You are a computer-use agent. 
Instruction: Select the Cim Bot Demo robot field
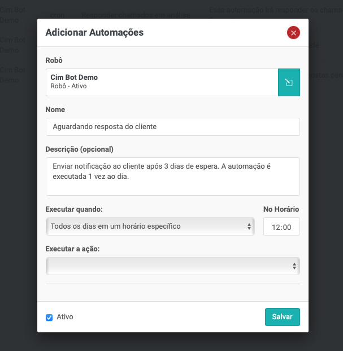point(162,83)
